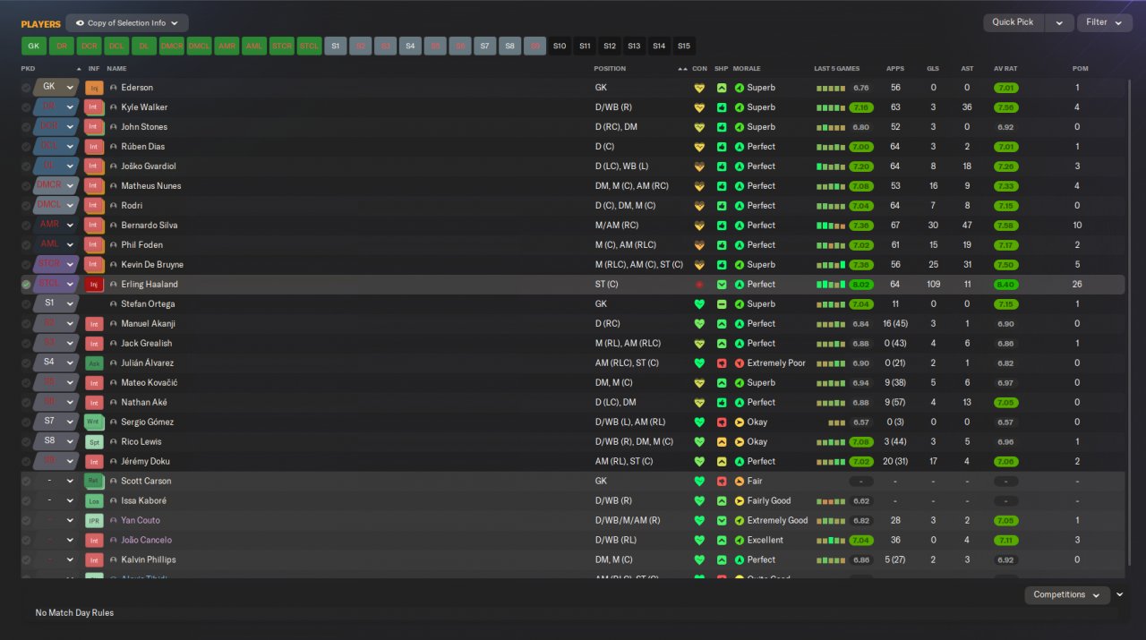Click Jack Grealish's Int info icon
The image size is (1146, 640).
94,344
